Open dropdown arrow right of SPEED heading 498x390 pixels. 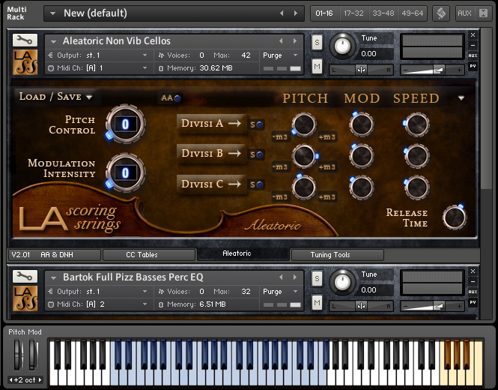pyautogui.click(x=461, y=98)
